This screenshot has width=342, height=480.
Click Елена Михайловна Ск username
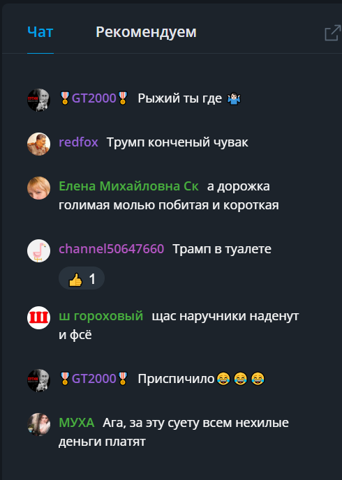tap(129, 186)
